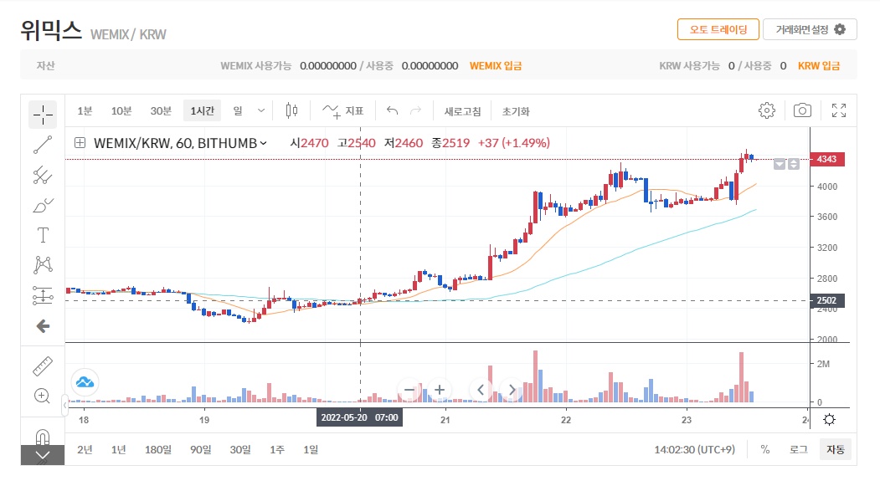880x491 pixels.
Task: Select the 30분 interval
Action: click(161, 111)
